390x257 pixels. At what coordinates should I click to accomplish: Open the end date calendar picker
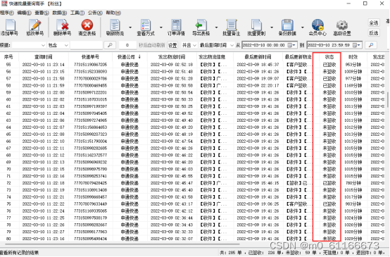pos(356,45)
